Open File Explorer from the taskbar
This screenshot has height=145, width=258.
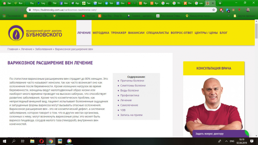(32, 141)
